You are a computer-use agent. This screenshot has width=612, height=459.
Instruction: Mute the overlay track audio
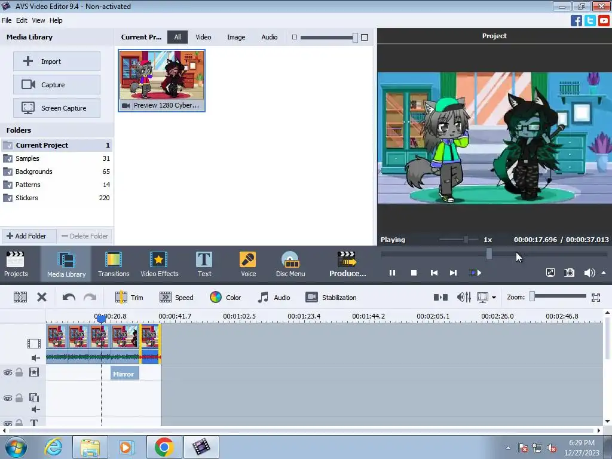35,409
